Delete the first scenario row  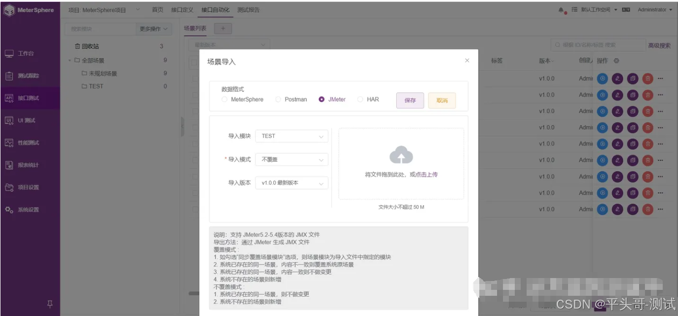tap(648, 78)
